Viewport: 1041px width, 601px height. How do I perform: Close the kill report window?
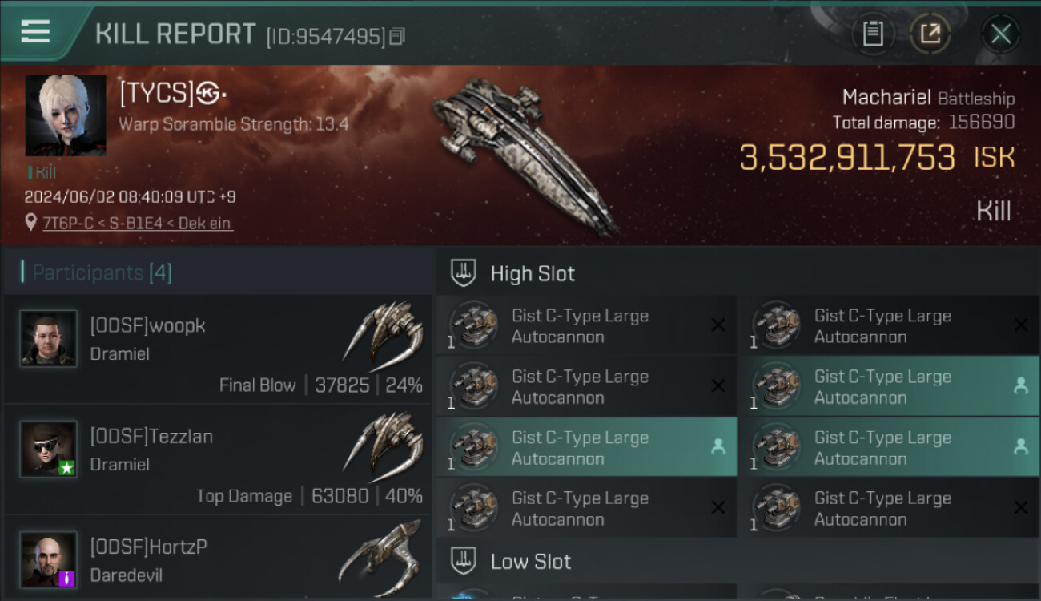point(1000,34)
